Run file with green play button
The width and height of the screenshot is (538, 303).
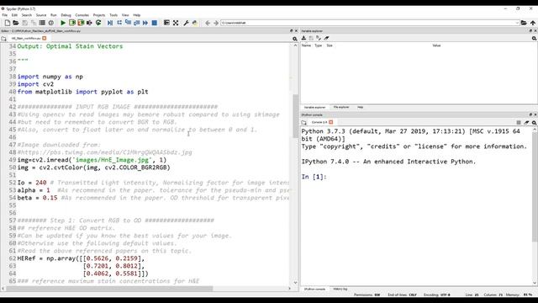[63, 23]
